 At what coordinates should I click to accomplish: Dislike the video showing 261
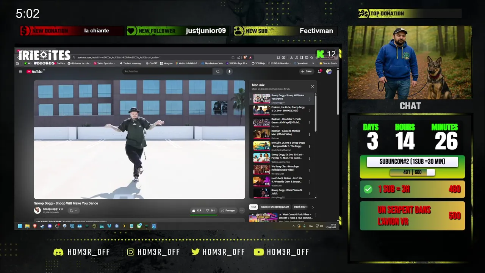coord(210,210)
